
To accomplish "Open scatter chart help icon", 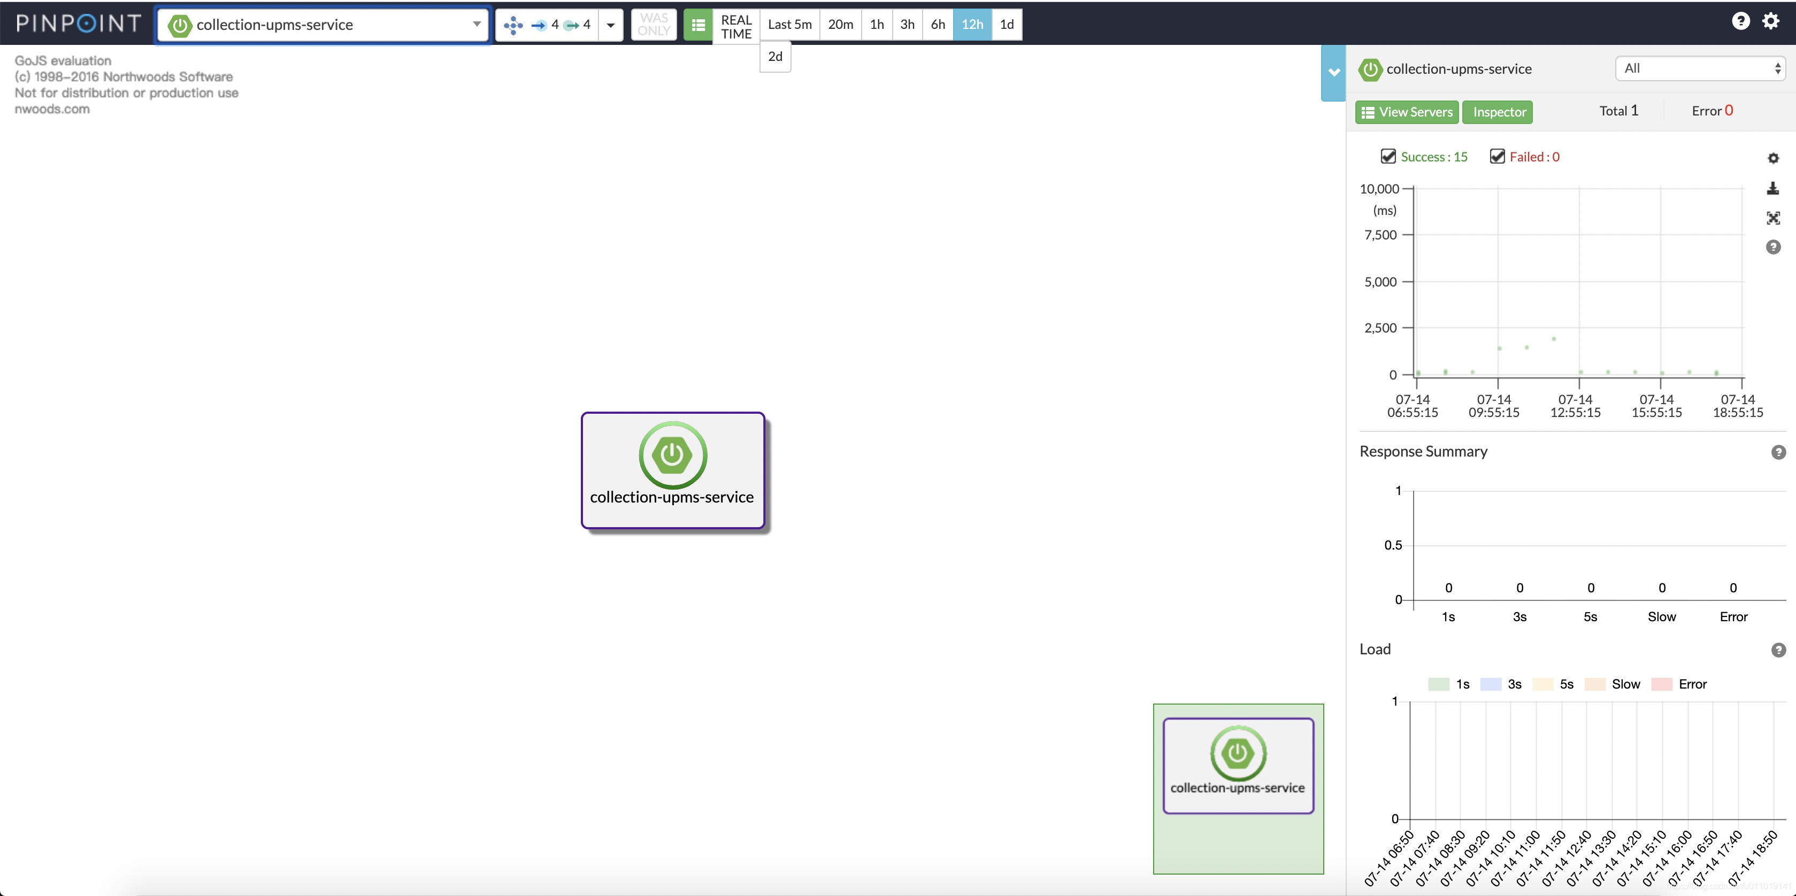I will [1773, 248].
